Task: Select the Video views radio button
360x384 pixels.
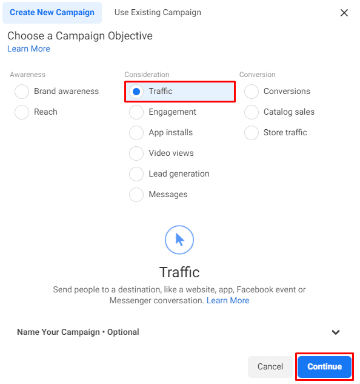Action: (136, 153)
